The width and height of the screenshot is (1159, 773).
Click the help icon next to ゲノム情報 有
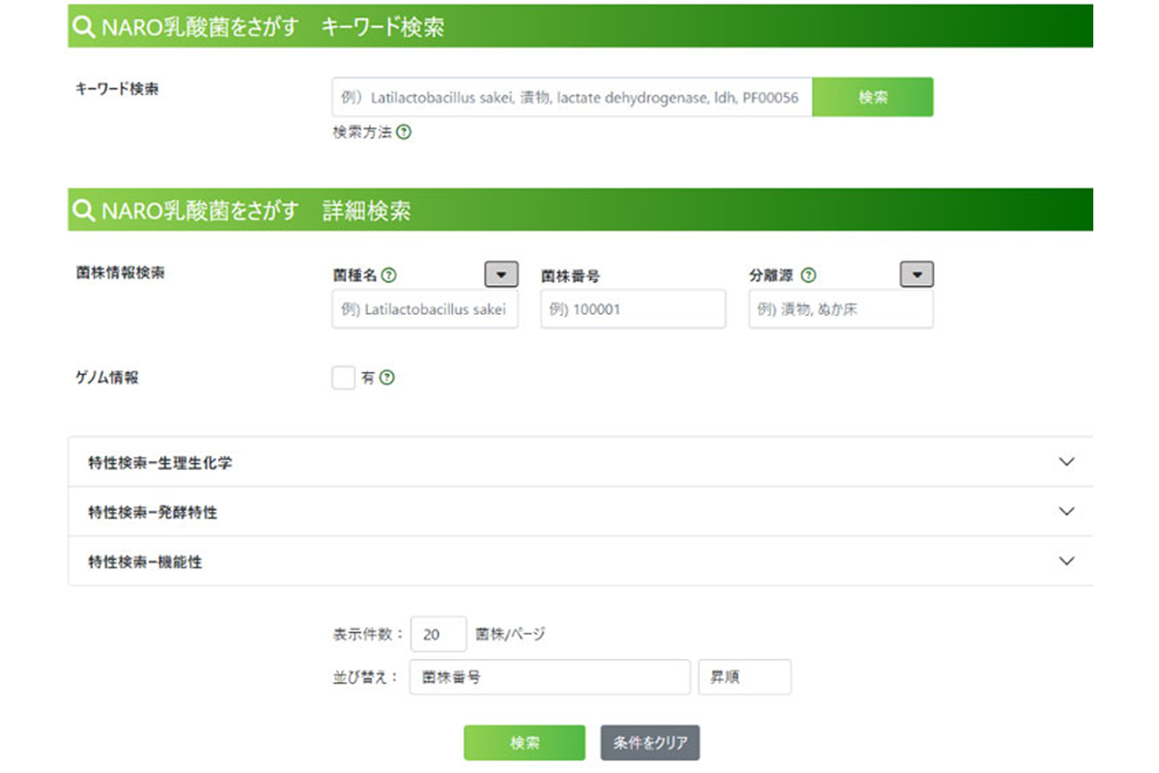387,379
